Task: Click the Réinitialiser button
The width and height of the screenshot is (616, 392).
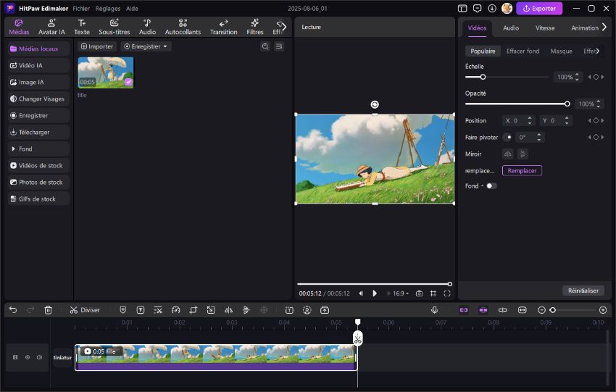Action: (583, 291)
